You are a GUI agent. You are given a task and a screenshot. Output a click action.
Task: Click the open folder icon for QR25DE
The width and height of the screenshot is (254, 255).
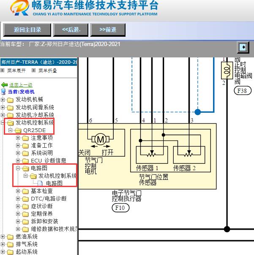coord(18,130)
